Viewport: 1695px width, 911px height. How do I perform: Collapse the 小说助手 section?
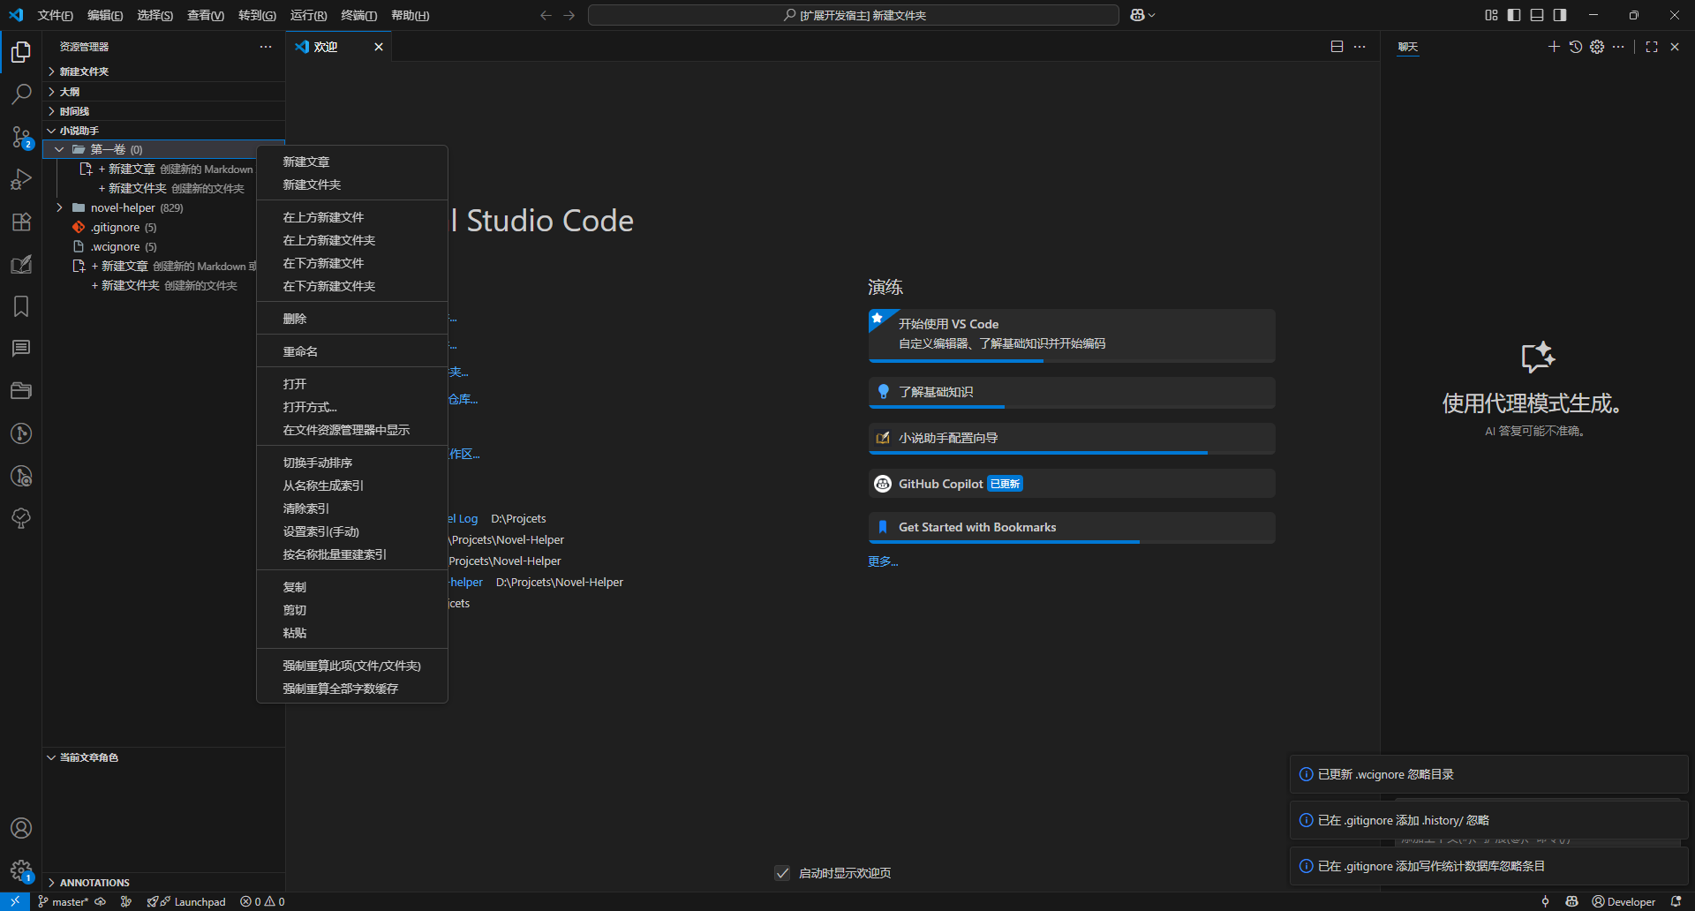(79, 131)
